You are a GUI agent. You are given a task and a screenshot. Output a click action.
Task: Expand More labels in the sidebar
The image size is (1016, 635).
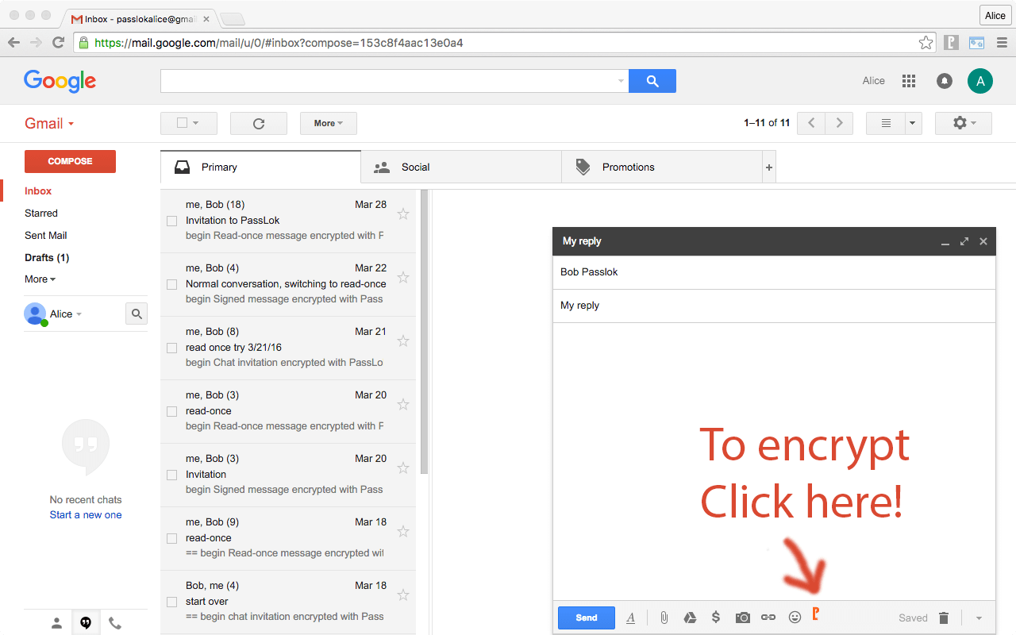click(40, 279)
